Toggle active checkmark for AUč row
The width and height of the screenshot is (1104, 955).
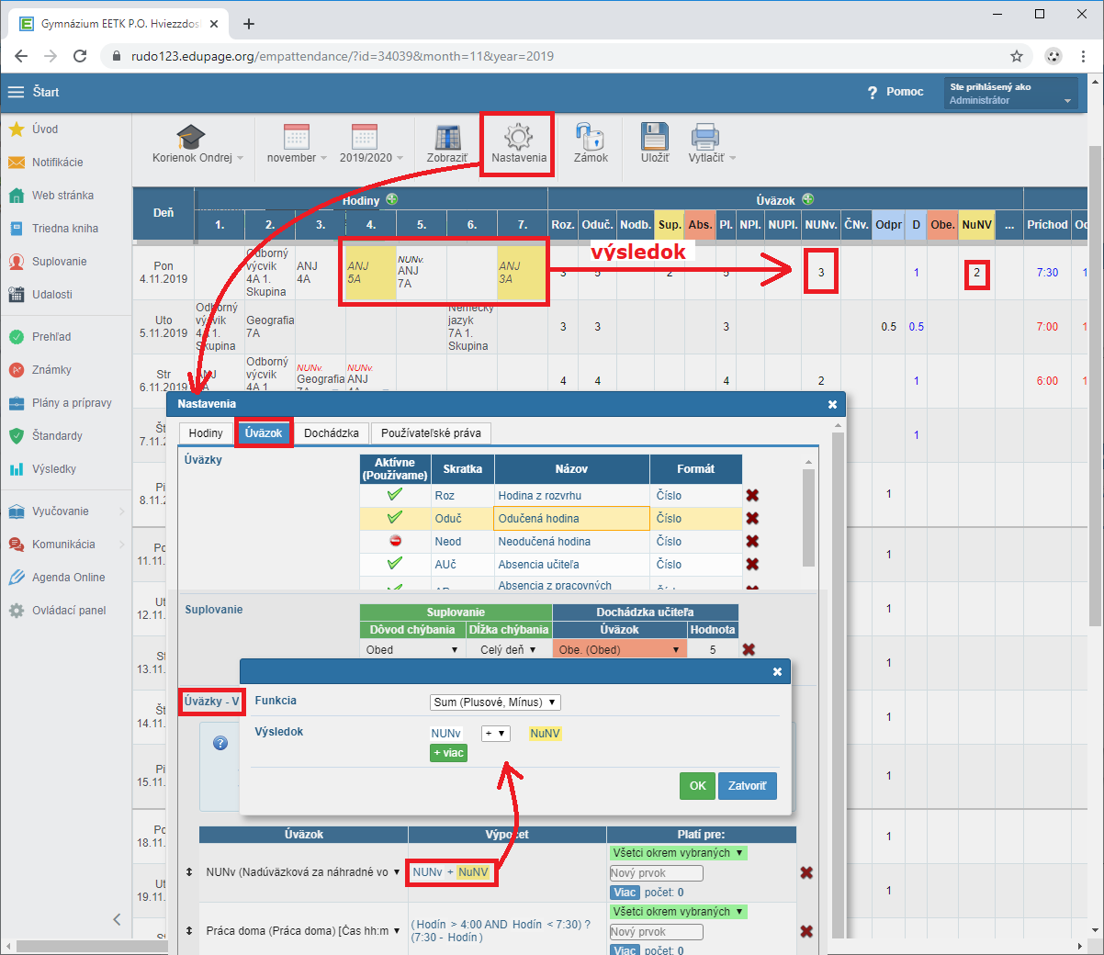click(x=395, y=564)
